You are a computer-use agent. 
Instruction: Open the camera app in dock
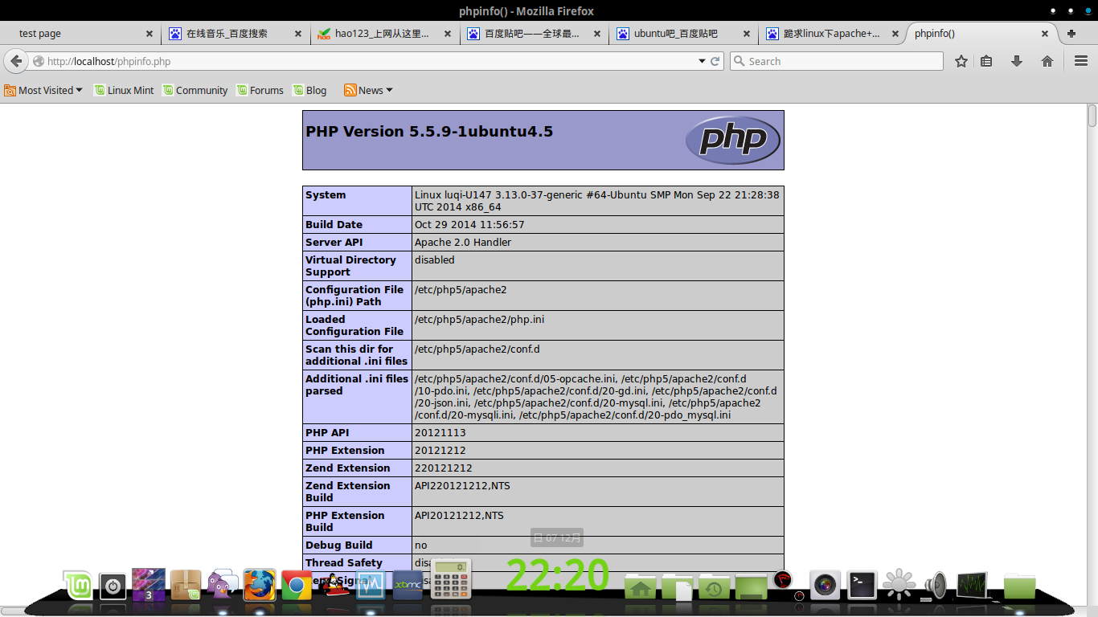[825, 585]
